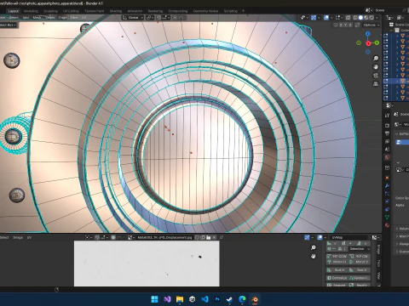Click the 90° CCW rotate button

click(337, 256)
